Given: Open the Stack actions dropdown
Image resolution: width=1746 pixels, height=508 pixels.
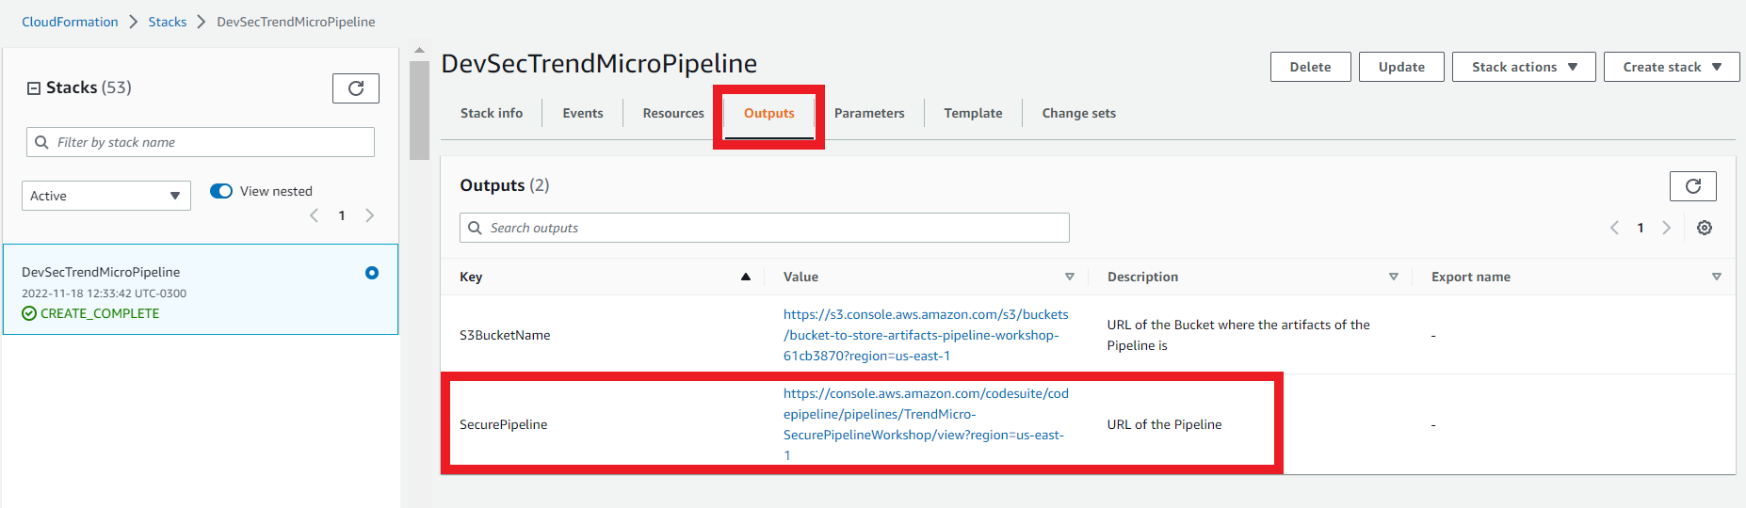Looking at the screenshot, I should click(1524, 67).
